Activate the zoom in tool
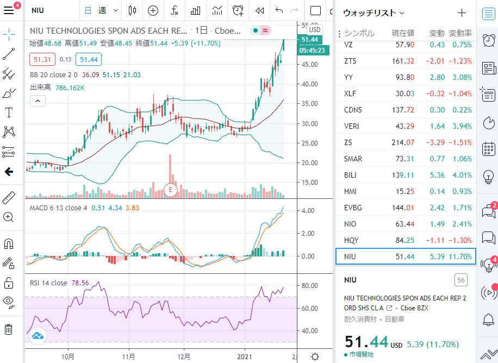 point(9,217)
